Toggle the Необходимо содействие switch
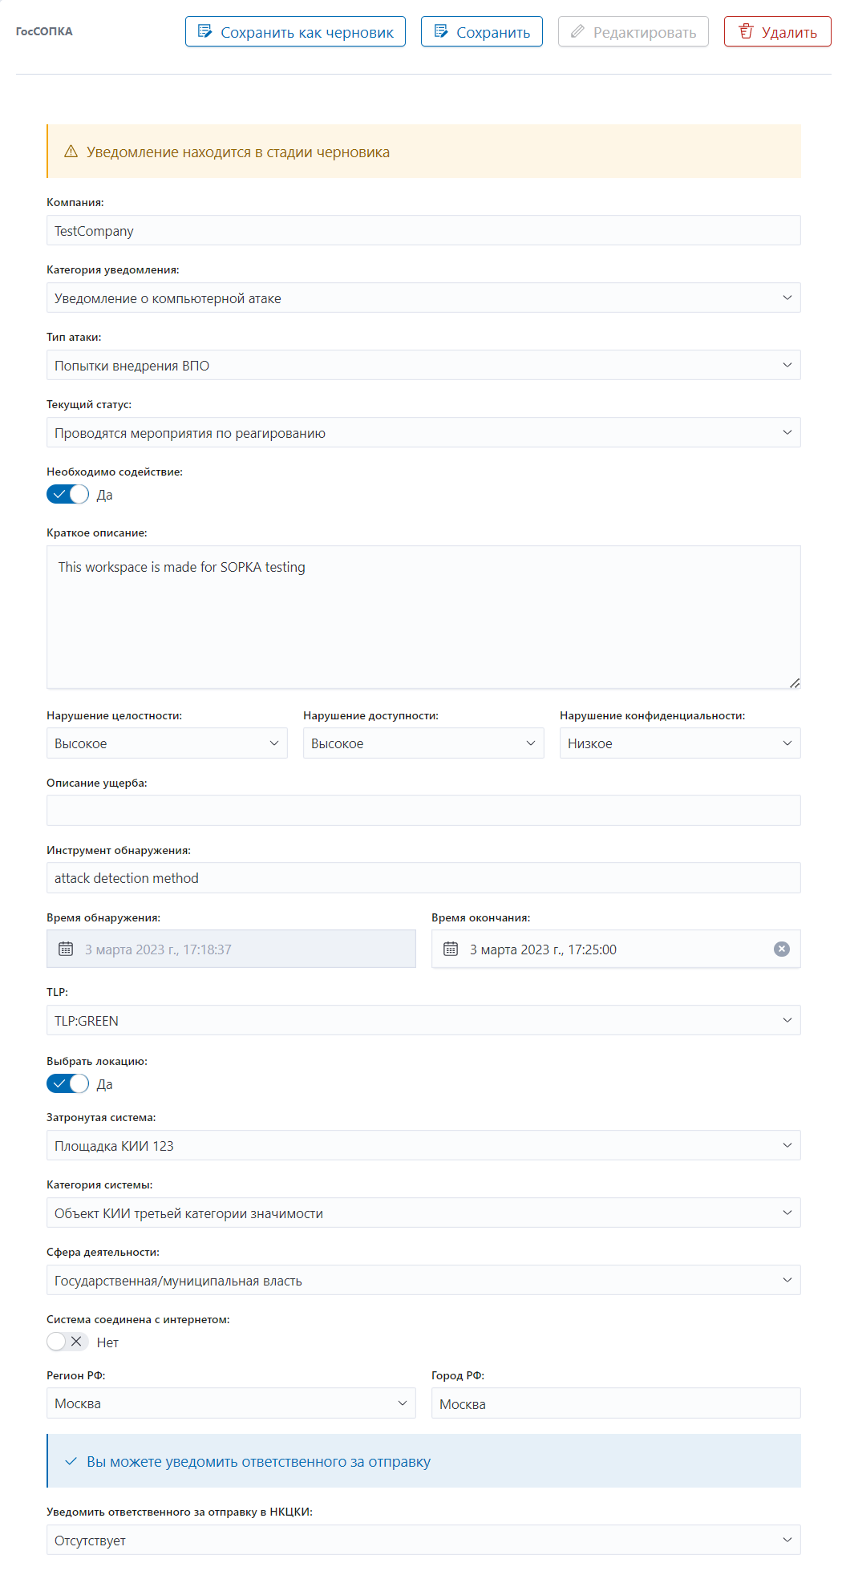 67,494
